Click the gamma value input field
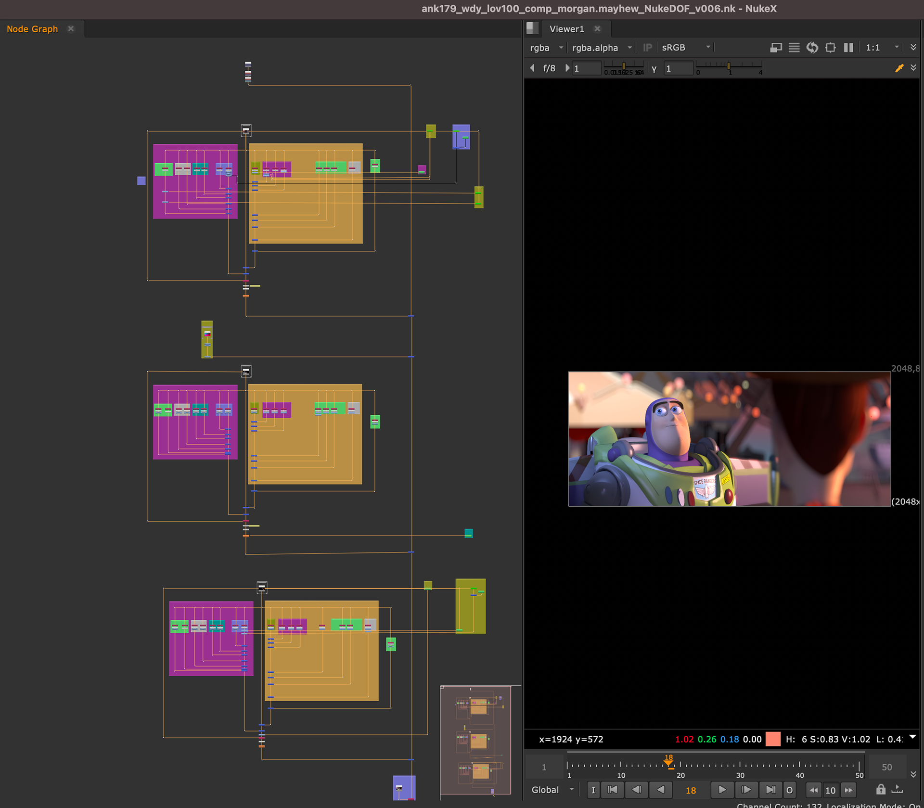This screenshot has height=808, width=924. tap(678, 68)
